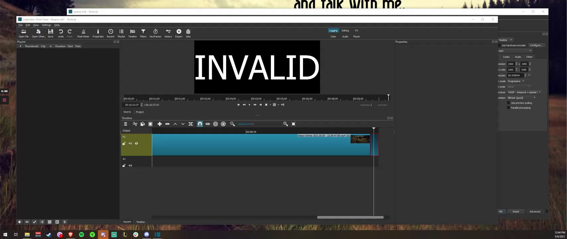Image resolution: width=567 pixels, height=239 pixels.
Task: Mute the A1 audio track
Action: [x=130, y=165]
